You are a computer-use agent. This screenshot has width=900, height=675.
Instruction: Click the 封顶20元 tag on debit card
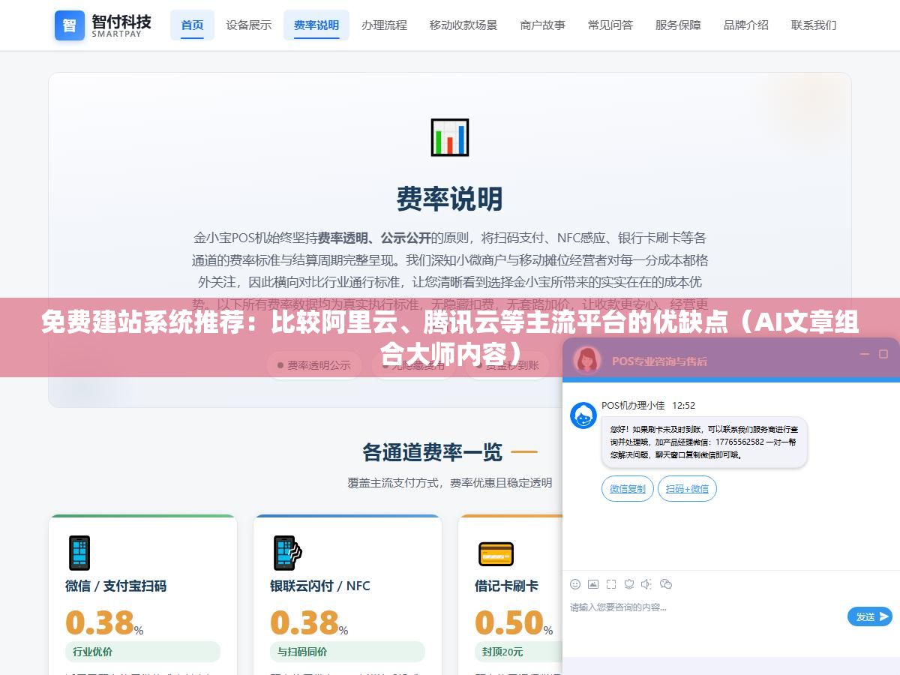pos(517,652)
